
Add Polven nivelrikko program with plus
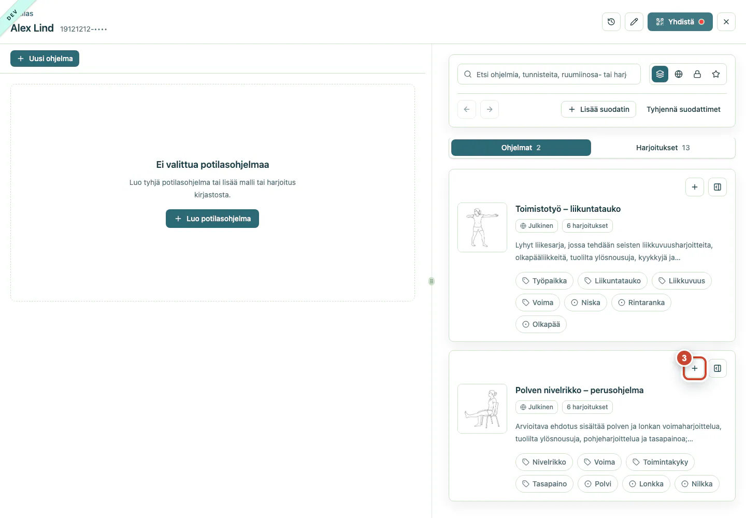695,368
